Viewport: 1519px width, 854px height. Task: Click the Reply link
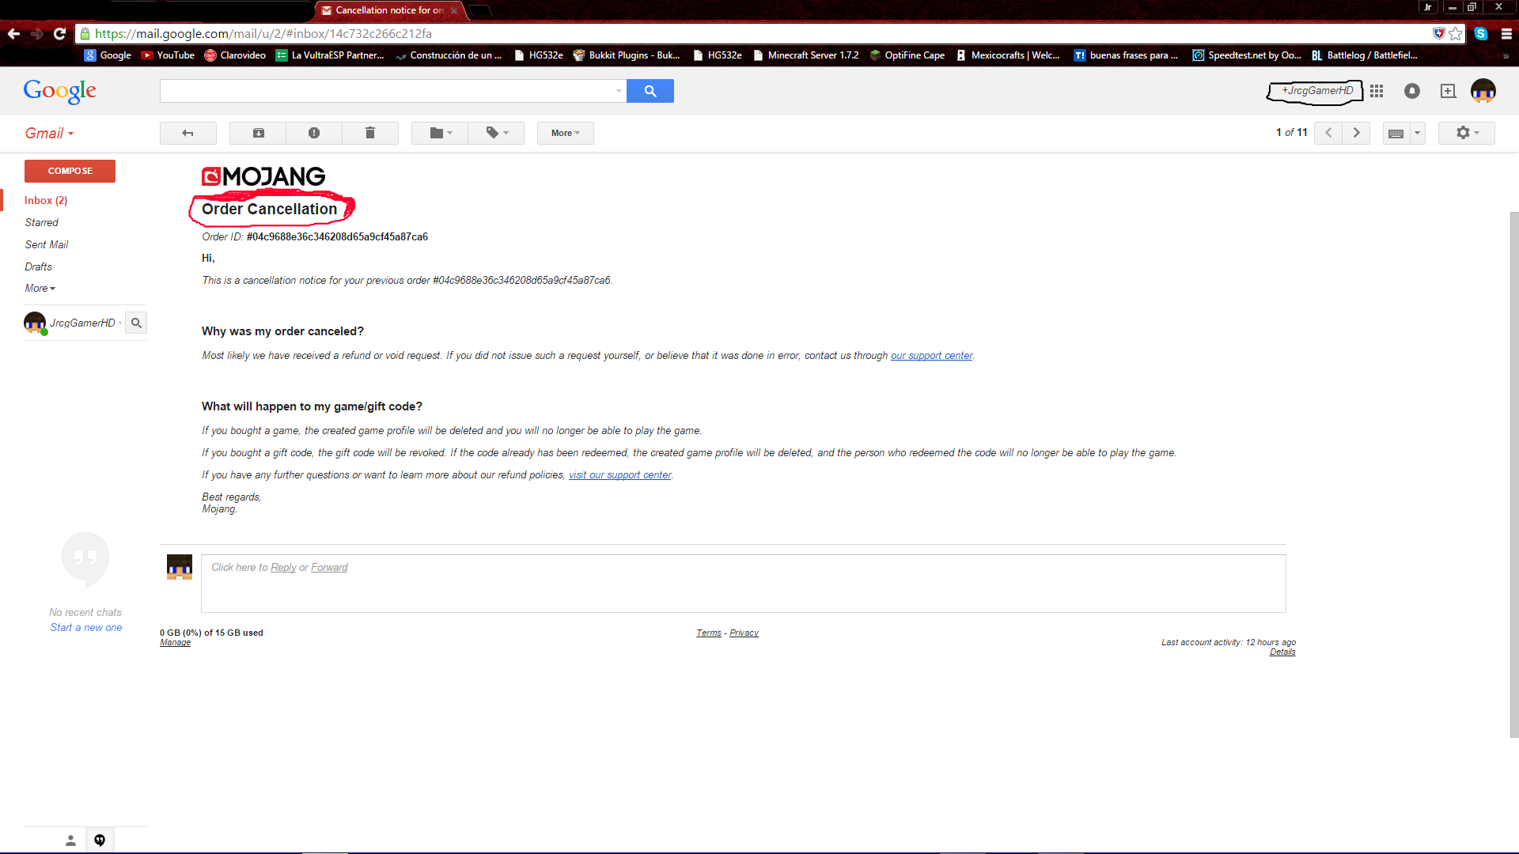tap(283, 568)
